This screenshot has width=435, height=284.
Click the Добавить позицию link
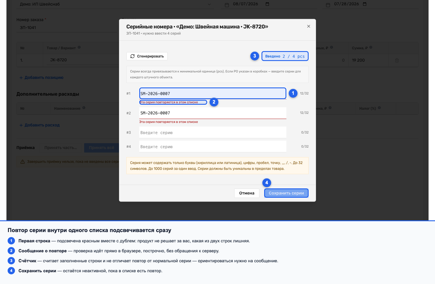click(41, 77)
